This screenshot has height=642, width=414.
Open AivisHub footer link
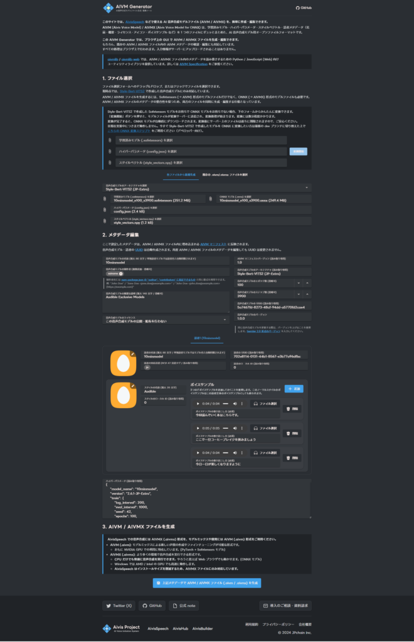(x=180, y=628)
